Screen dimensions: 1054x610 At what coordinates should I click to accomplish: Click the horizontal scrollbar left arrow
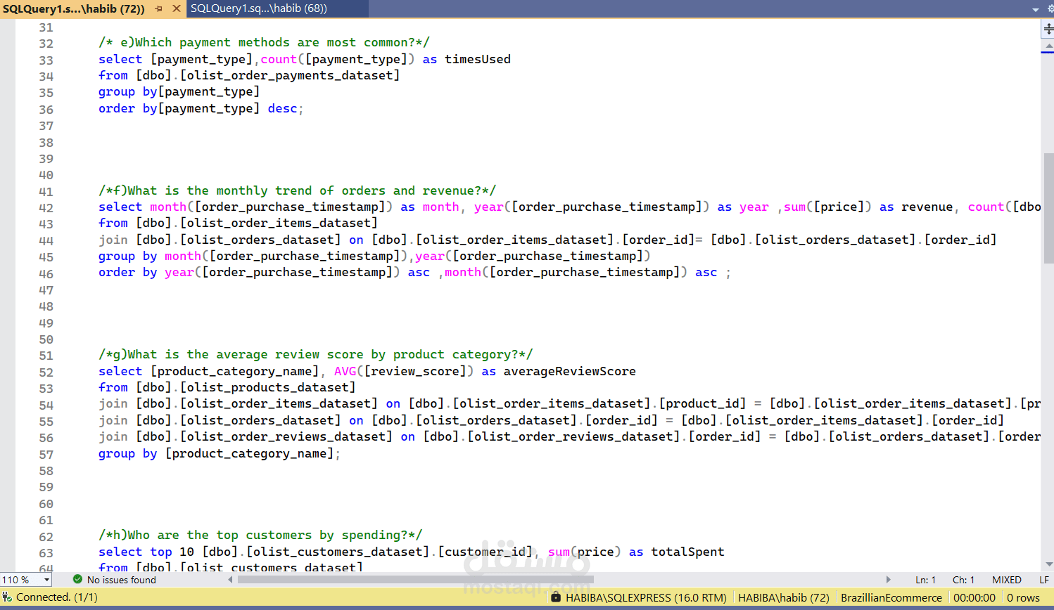pos(231,580)
